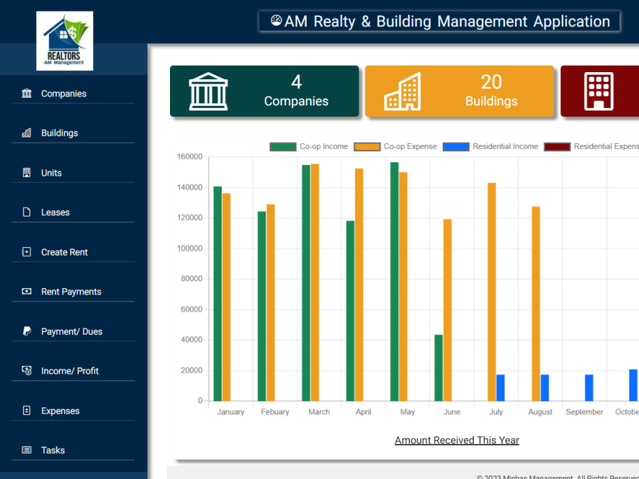Click the dashboard gauge icon in header

[x=276, y=20]
